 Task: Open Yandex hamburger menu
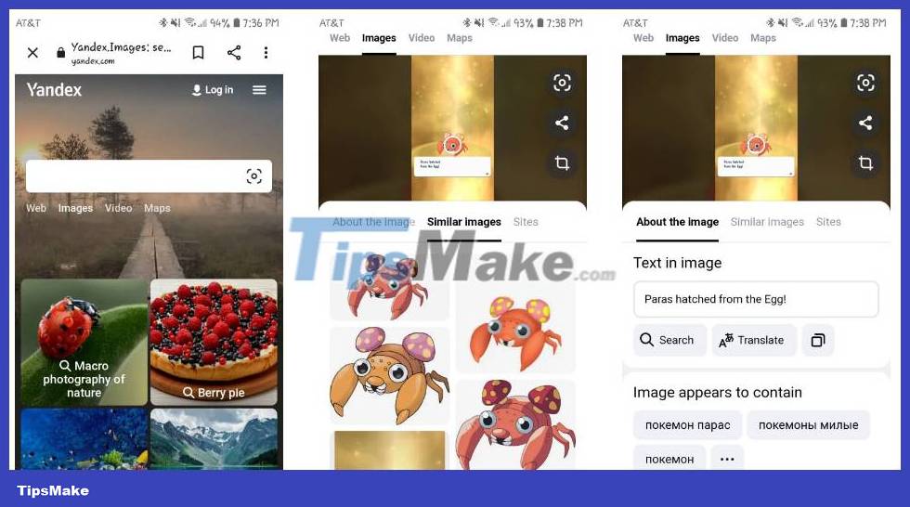pos(259,90)
